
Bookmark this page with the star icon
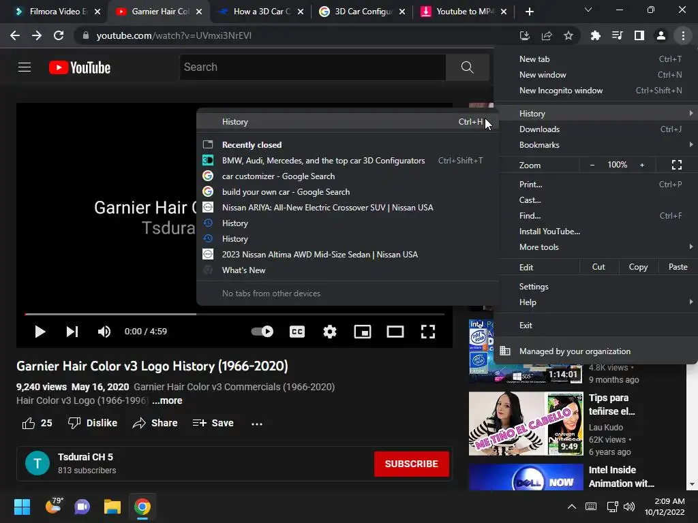[x=568, y=35]
